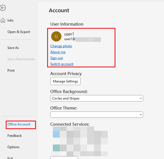Open the Office Theme dropdown
Image resolution: width=164 pixels, height=159 pixels.
point(97,115)
